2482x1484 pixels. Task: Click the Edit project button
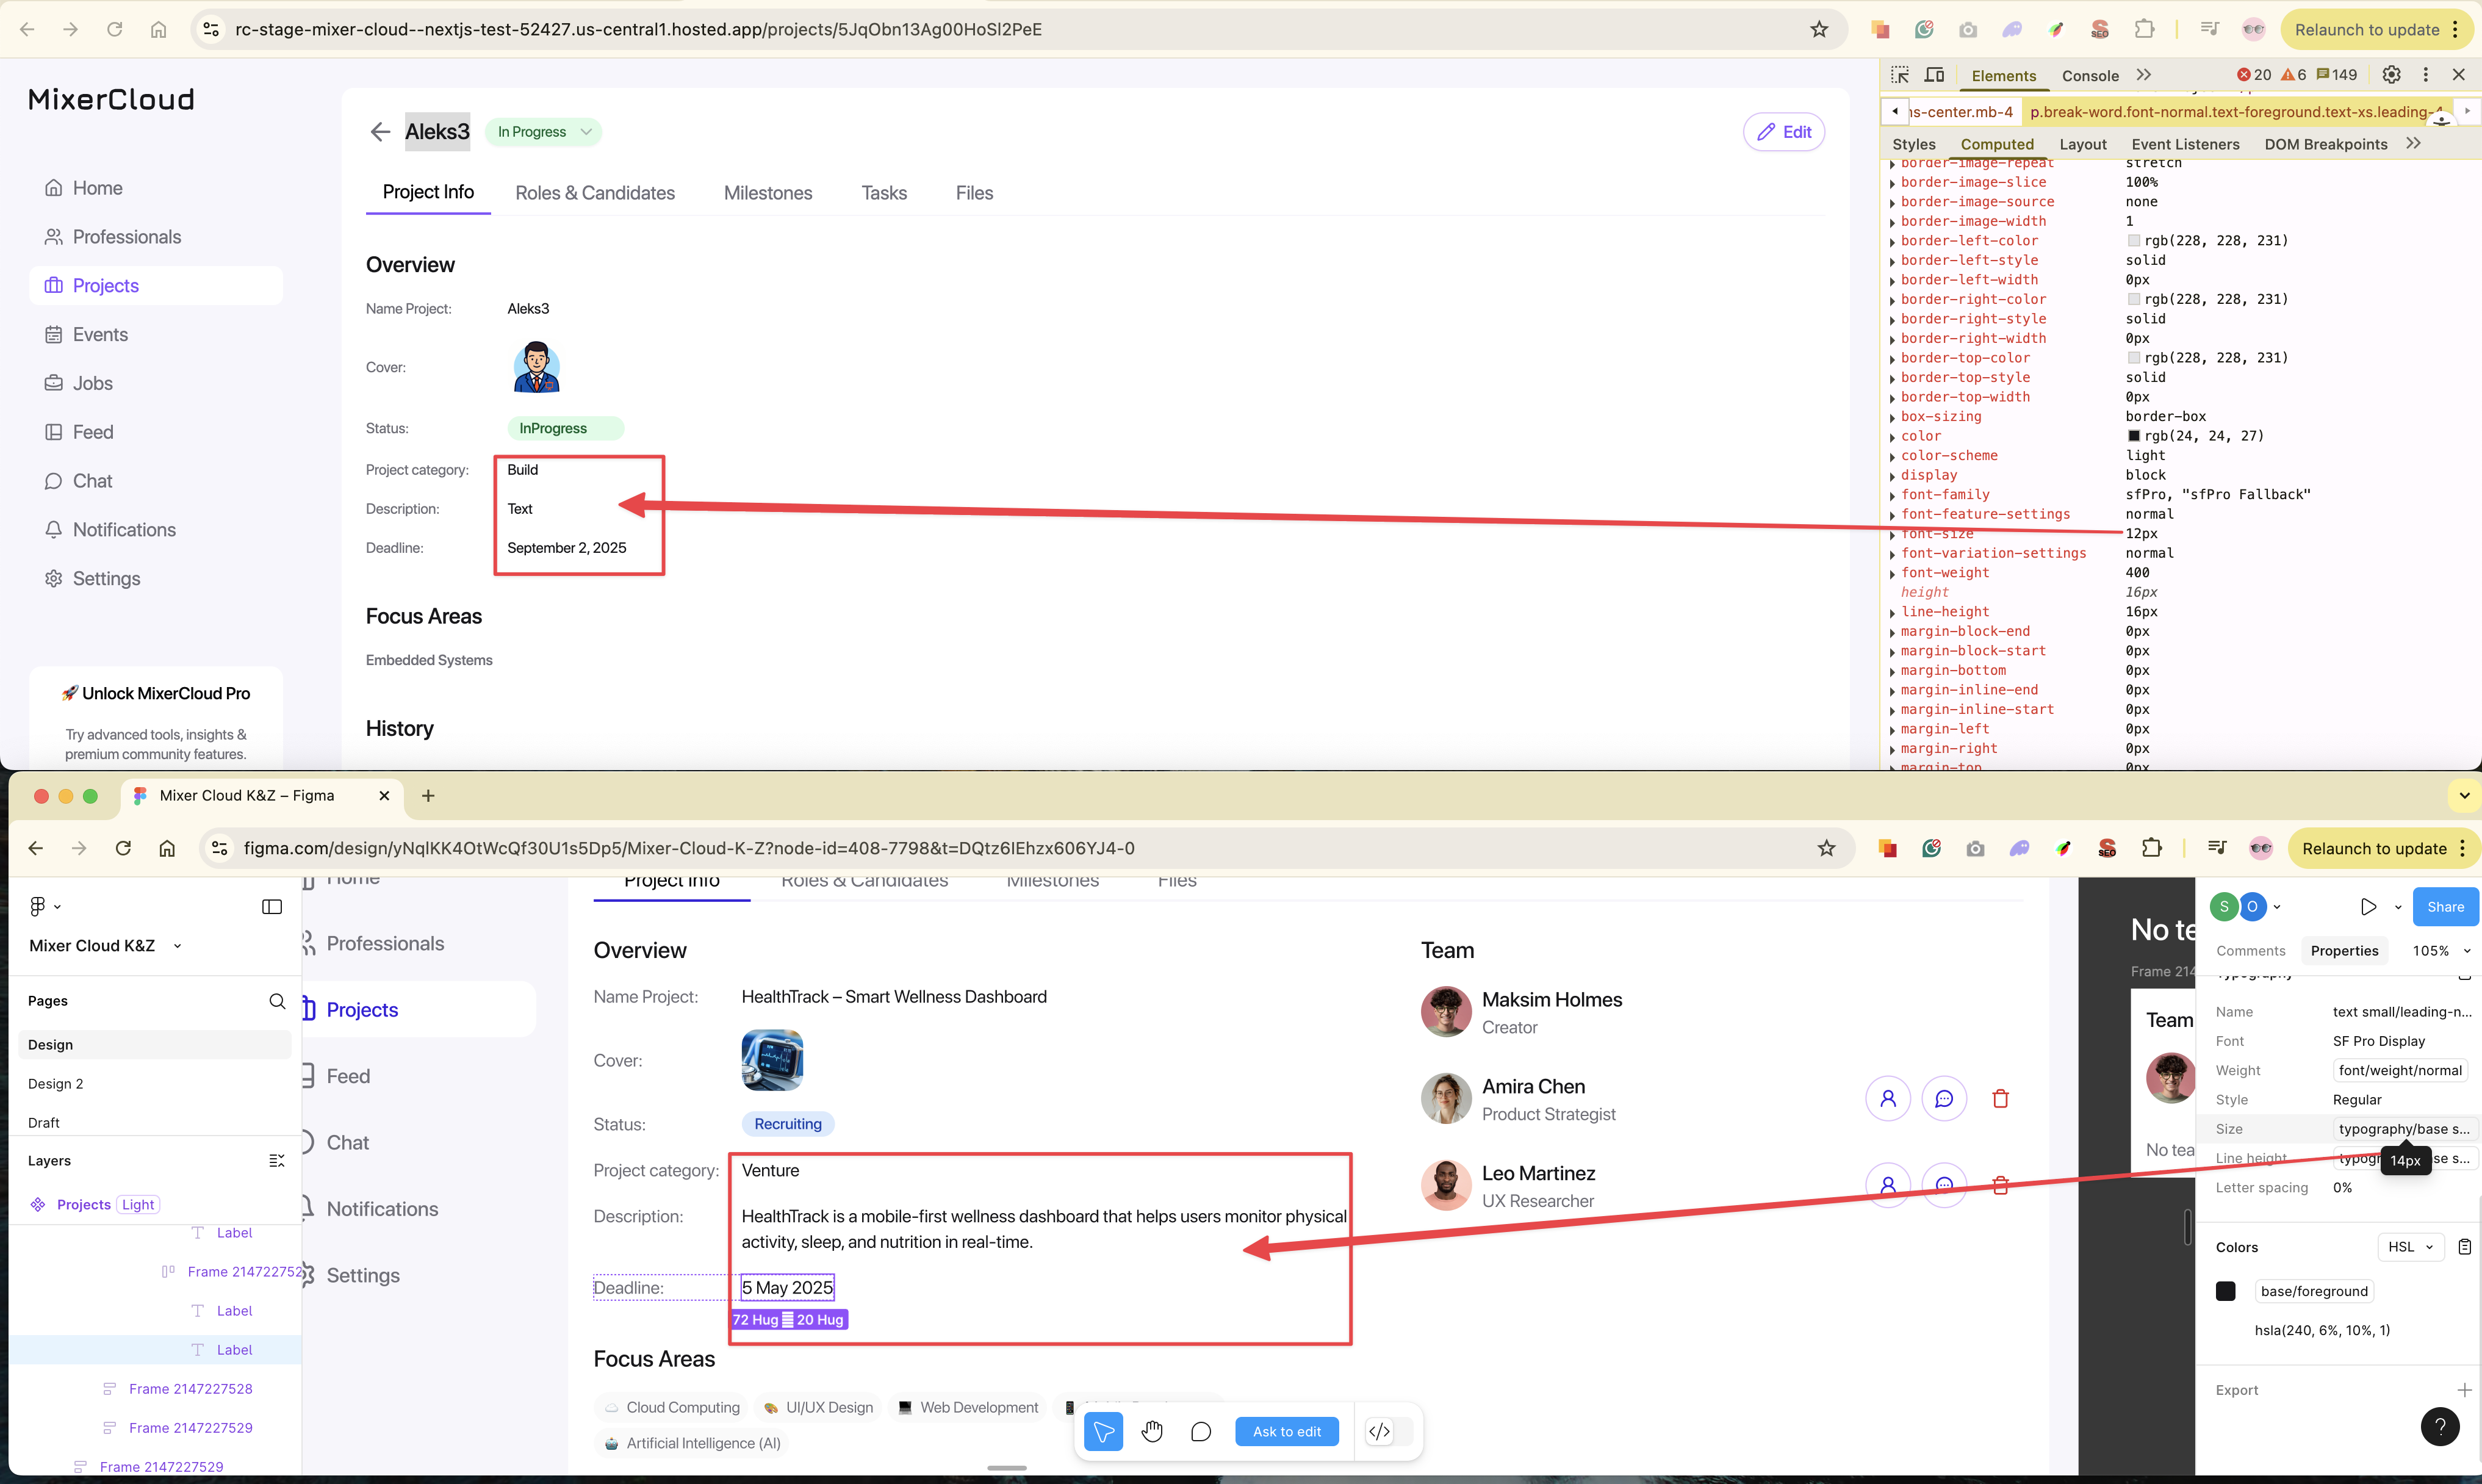tap(1784, 132)
